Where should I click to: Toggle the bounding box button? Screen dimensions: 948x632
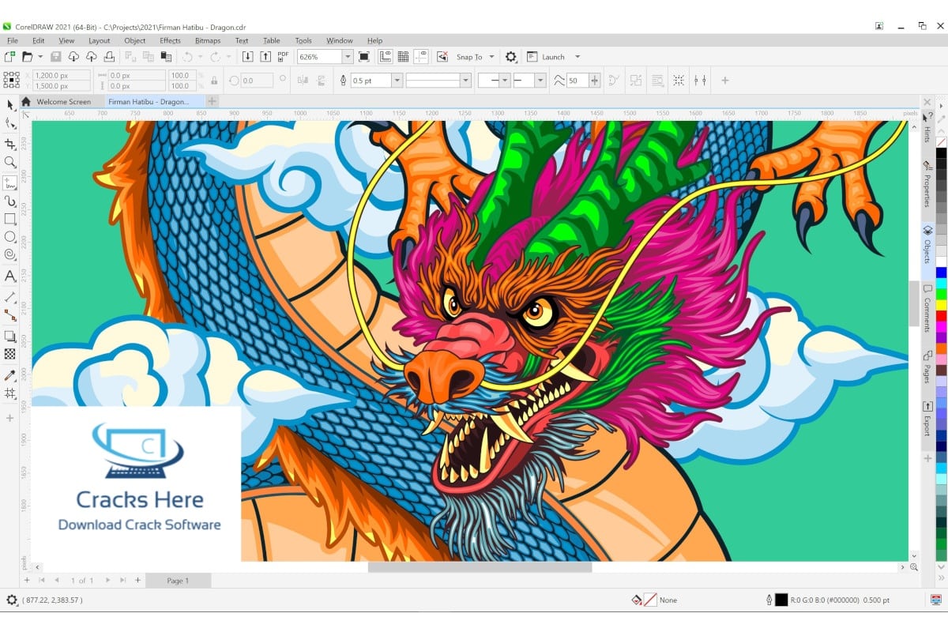coord(679,81)
